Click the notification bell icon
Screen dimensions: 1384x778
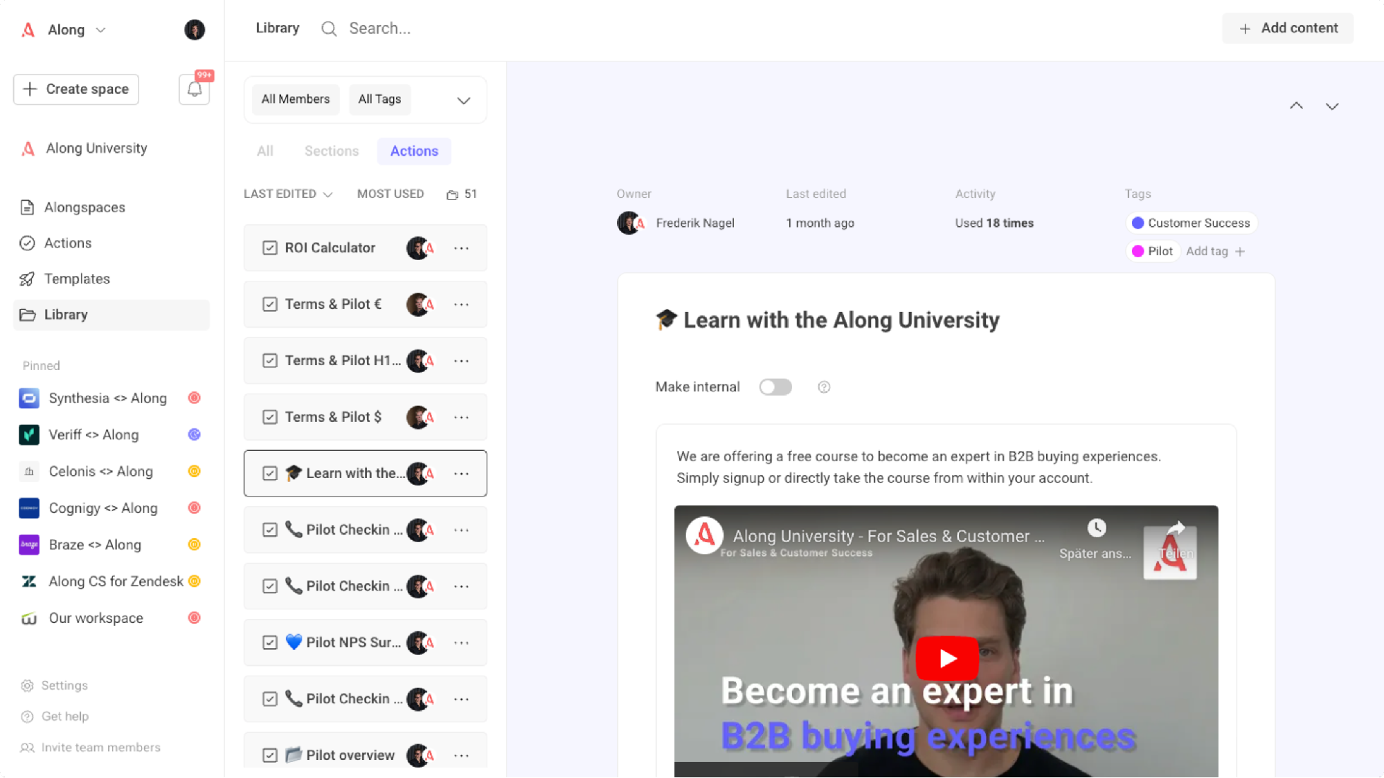coord(193,89)
